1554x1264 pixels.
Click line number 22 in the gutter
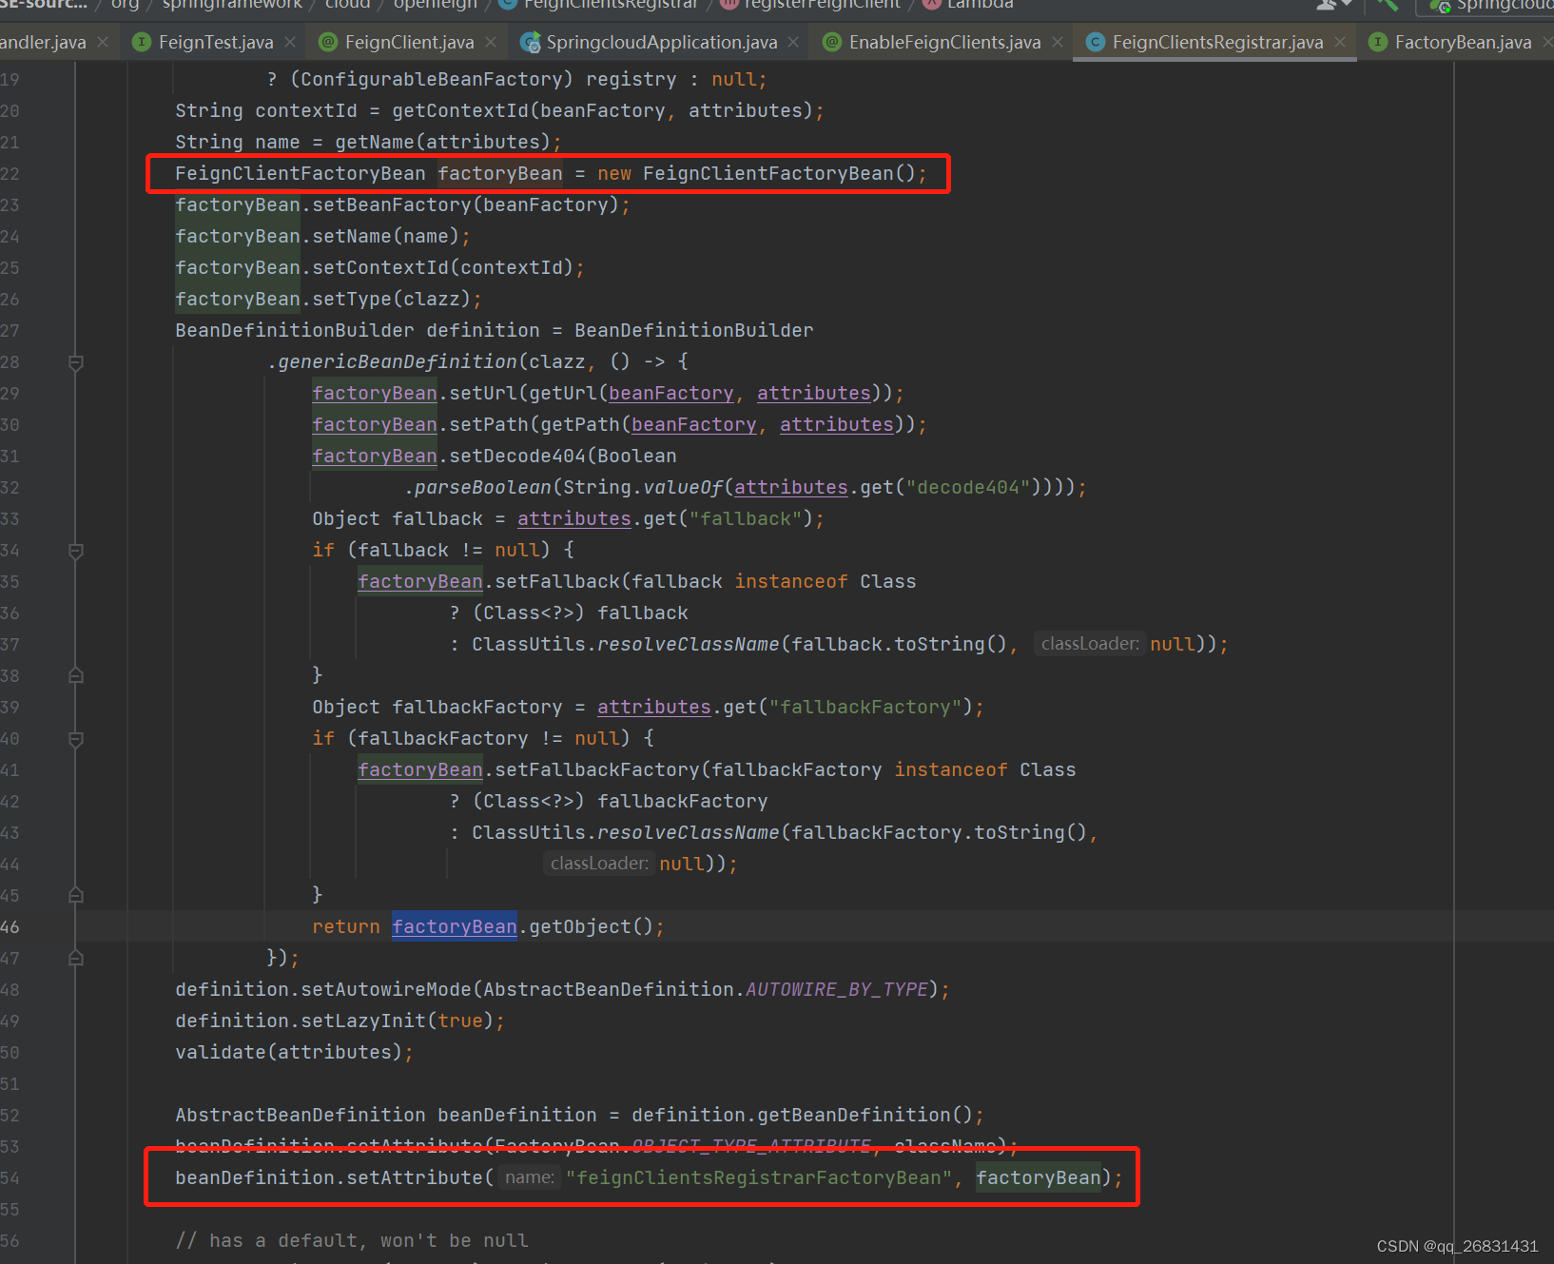point(10,174)
